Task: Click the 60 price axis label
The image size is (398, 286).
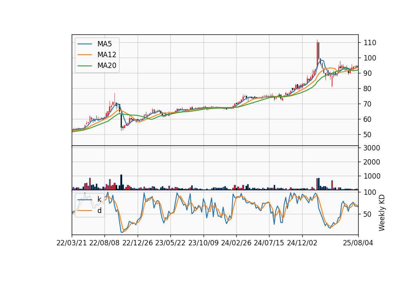Action: click(368, 119)
